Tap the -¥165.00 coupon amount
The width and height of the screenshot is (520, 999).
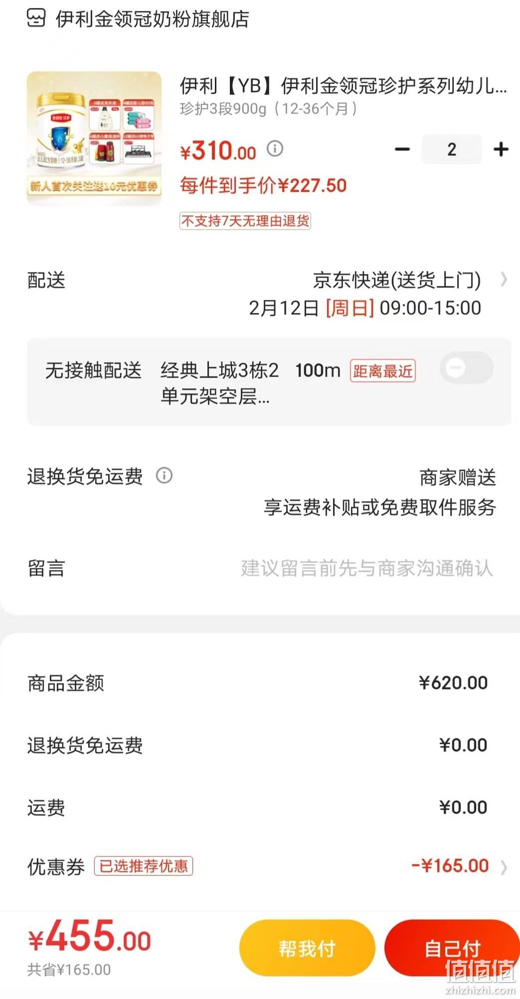450,866
